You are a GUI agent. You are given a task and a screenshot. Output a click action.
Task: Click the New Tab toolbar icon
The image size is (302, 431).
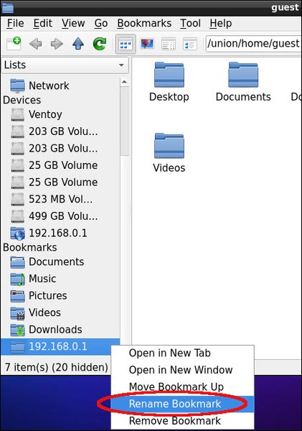pyautogui.click(x=14, y=43)
